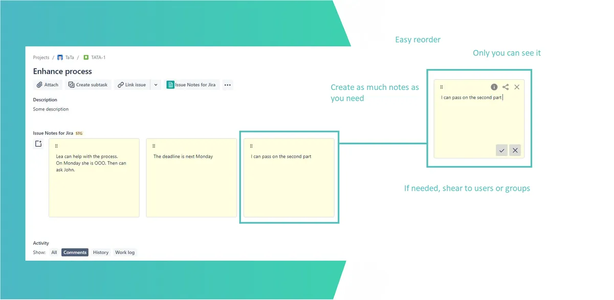Open small 'I can pass on the second part' note
Viewport: 614px width, 300px height.
tap(289, 178)
